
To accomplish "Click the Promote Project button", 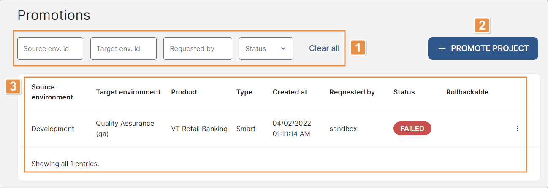I will pos(483,48).
